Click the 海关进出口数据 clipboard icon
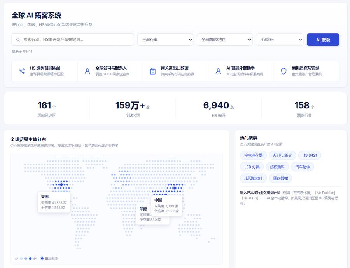The image size is (350, 268). click(153, 71)
